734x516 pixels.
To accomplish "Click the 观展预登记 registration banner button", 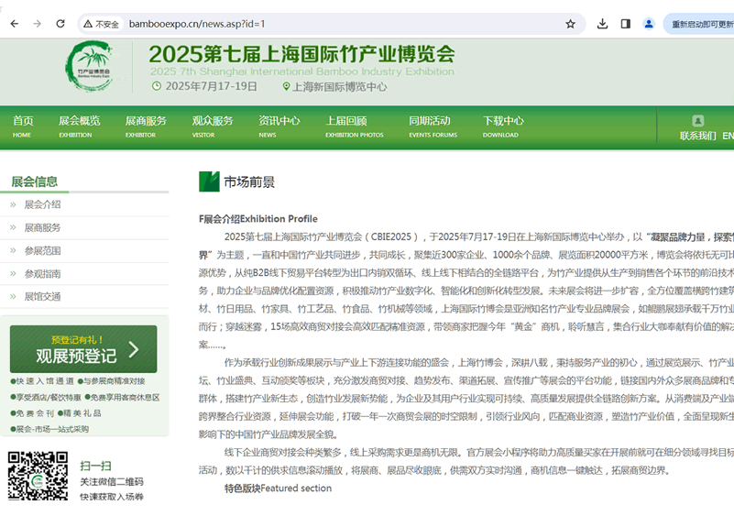I will pos(83,349).
